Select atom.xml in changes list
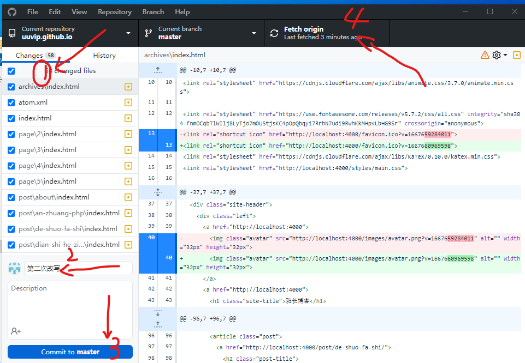Viewport: 525px width, 363px height. [x=70, y=102]
